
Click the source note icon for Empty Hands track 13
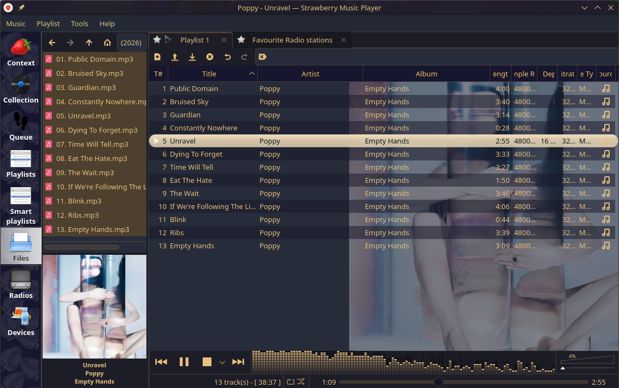[x=606, y=246]
